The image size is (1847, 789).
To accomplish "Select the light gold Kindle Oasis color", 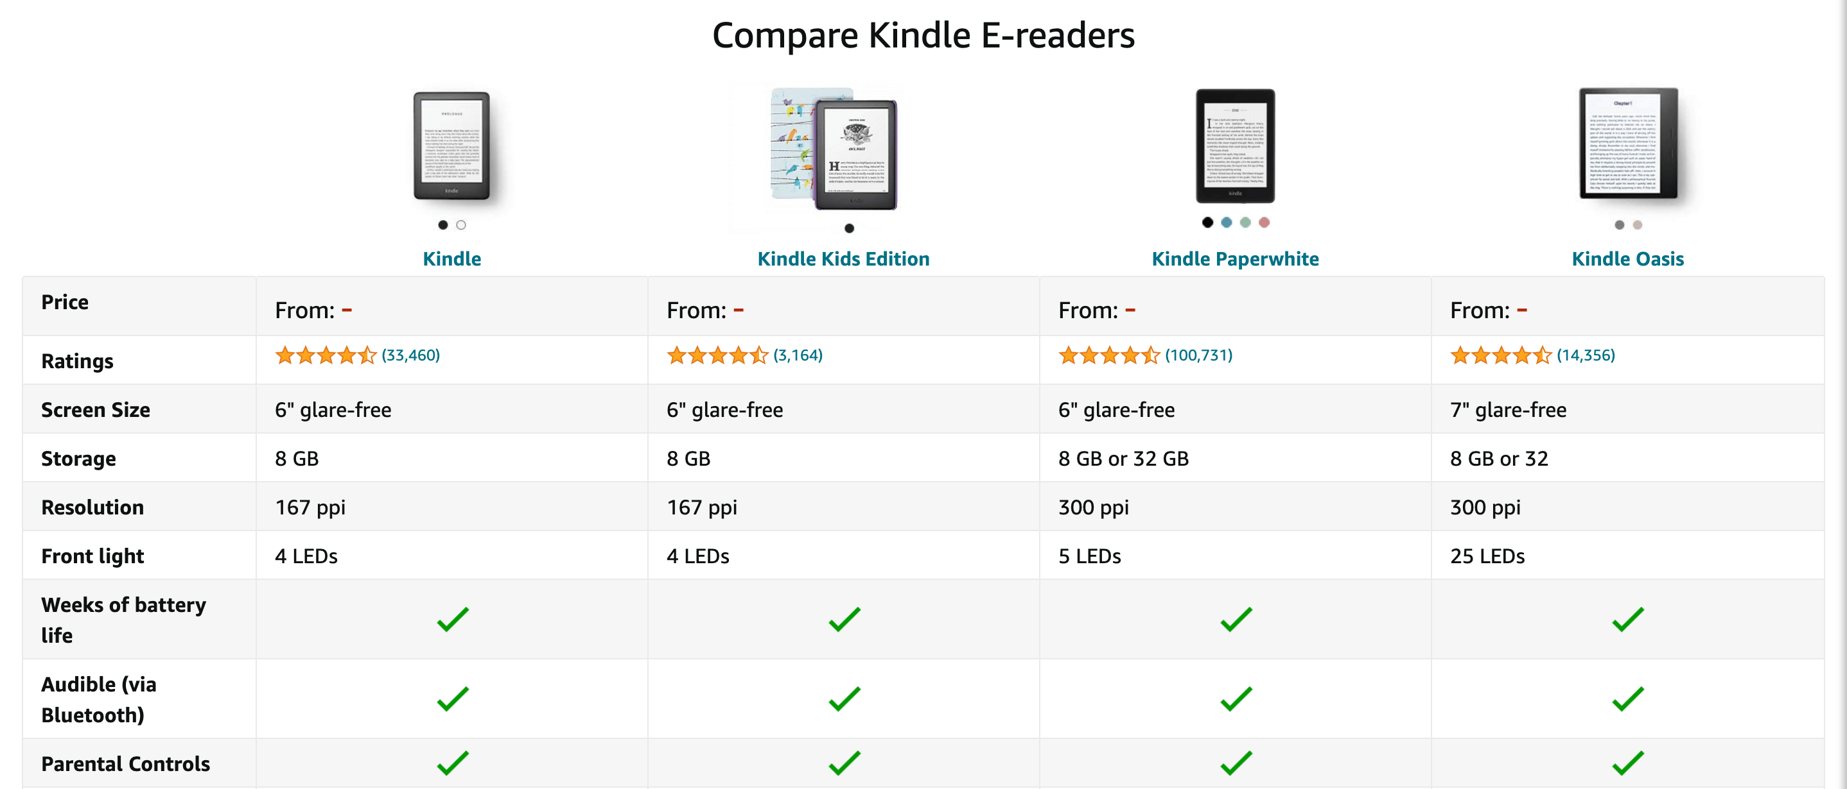I will click(x=1638, y=225).
